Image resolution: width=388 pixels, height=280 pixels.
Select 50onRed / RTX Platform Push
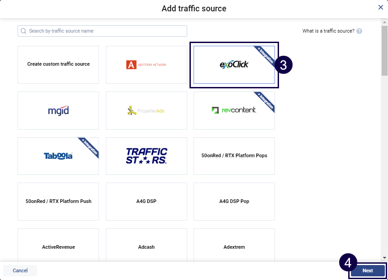(58, 202)
